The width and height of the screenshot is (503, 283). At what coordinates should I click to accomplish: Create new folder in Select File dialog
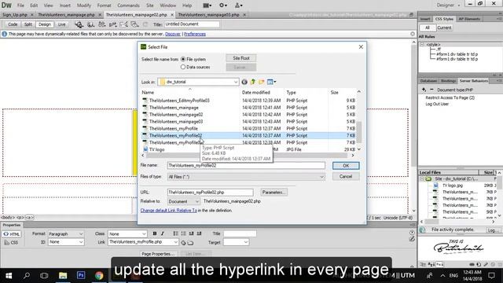tap(262, 82)
